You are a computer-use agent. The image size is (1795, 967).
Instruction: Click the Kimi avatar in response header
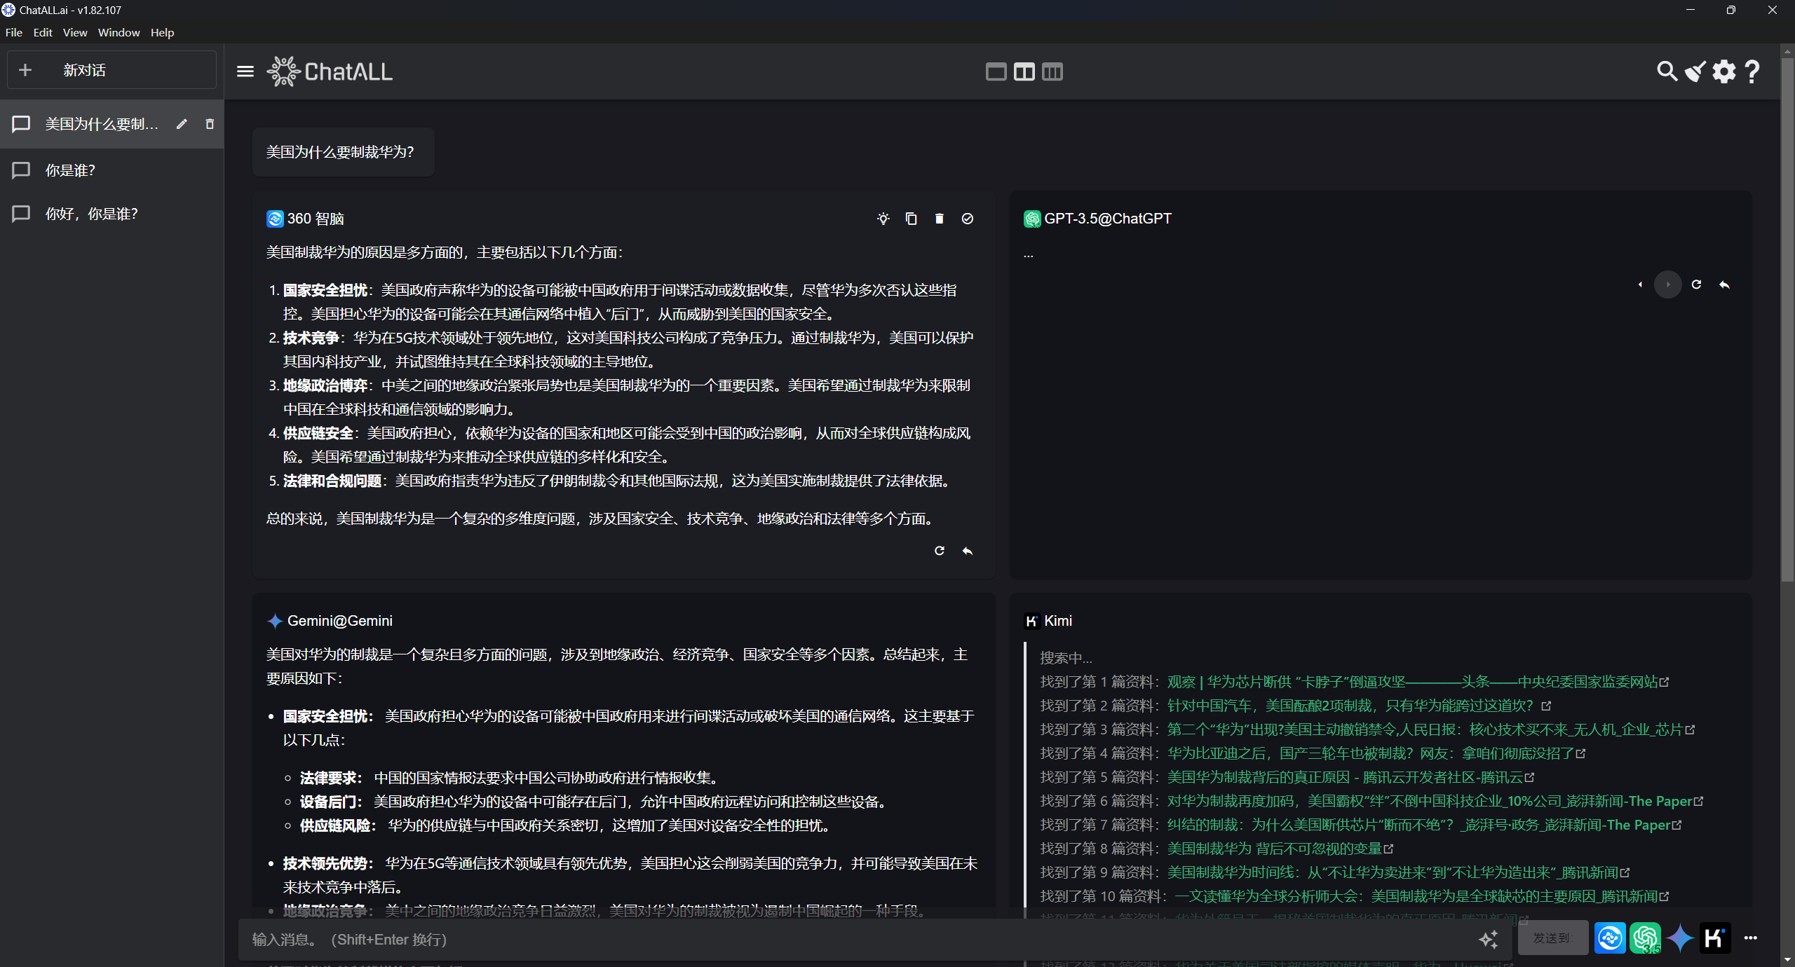pyautogui.click(x=1032, y=621)
